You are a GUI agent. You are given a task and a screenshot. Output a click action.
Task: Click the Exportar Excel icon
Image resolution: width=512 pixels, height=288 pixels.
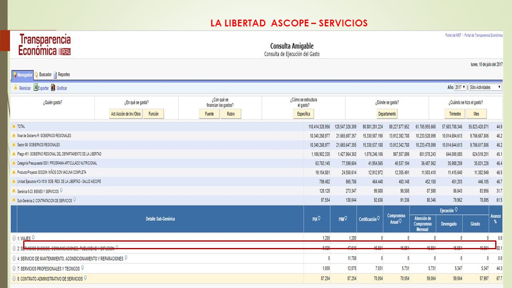click(36, 88)
